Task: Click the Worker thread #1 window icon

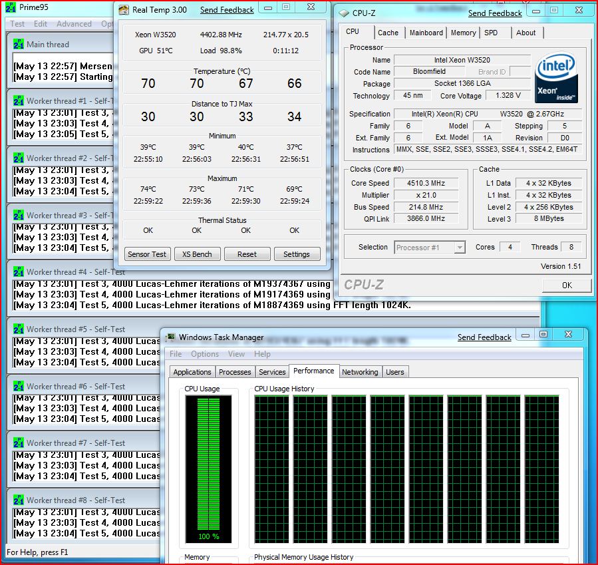Action: [x=19, y=101]
